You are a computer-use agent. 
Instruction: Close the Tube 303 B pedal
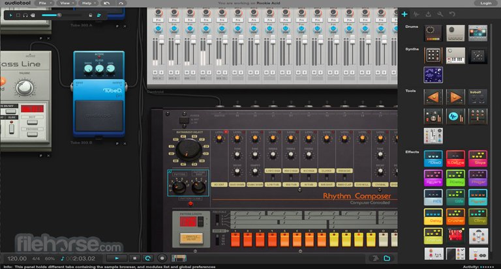(x=125, y=143)
